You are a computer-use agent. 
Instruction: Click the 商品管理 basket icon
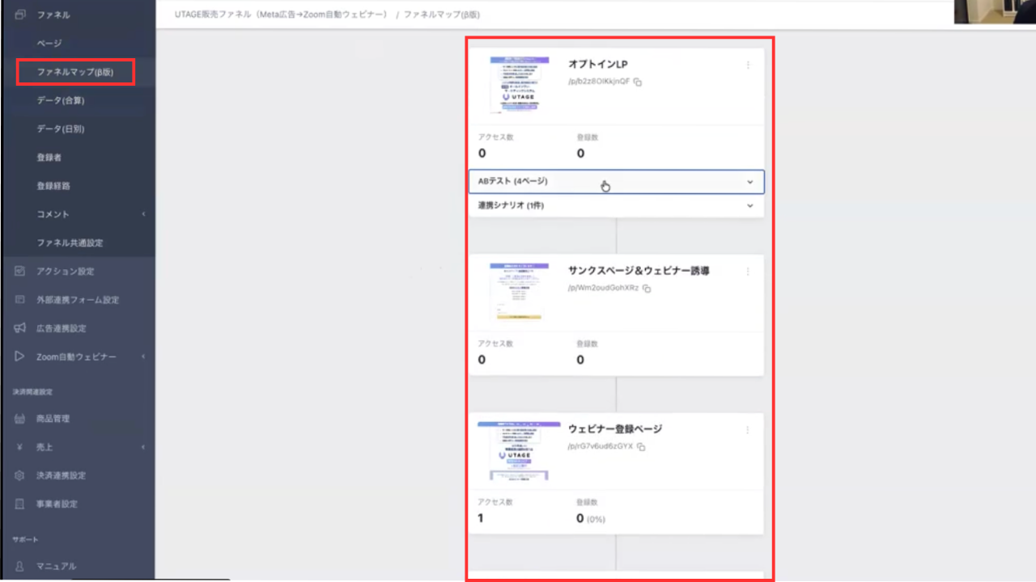point(20,419)
